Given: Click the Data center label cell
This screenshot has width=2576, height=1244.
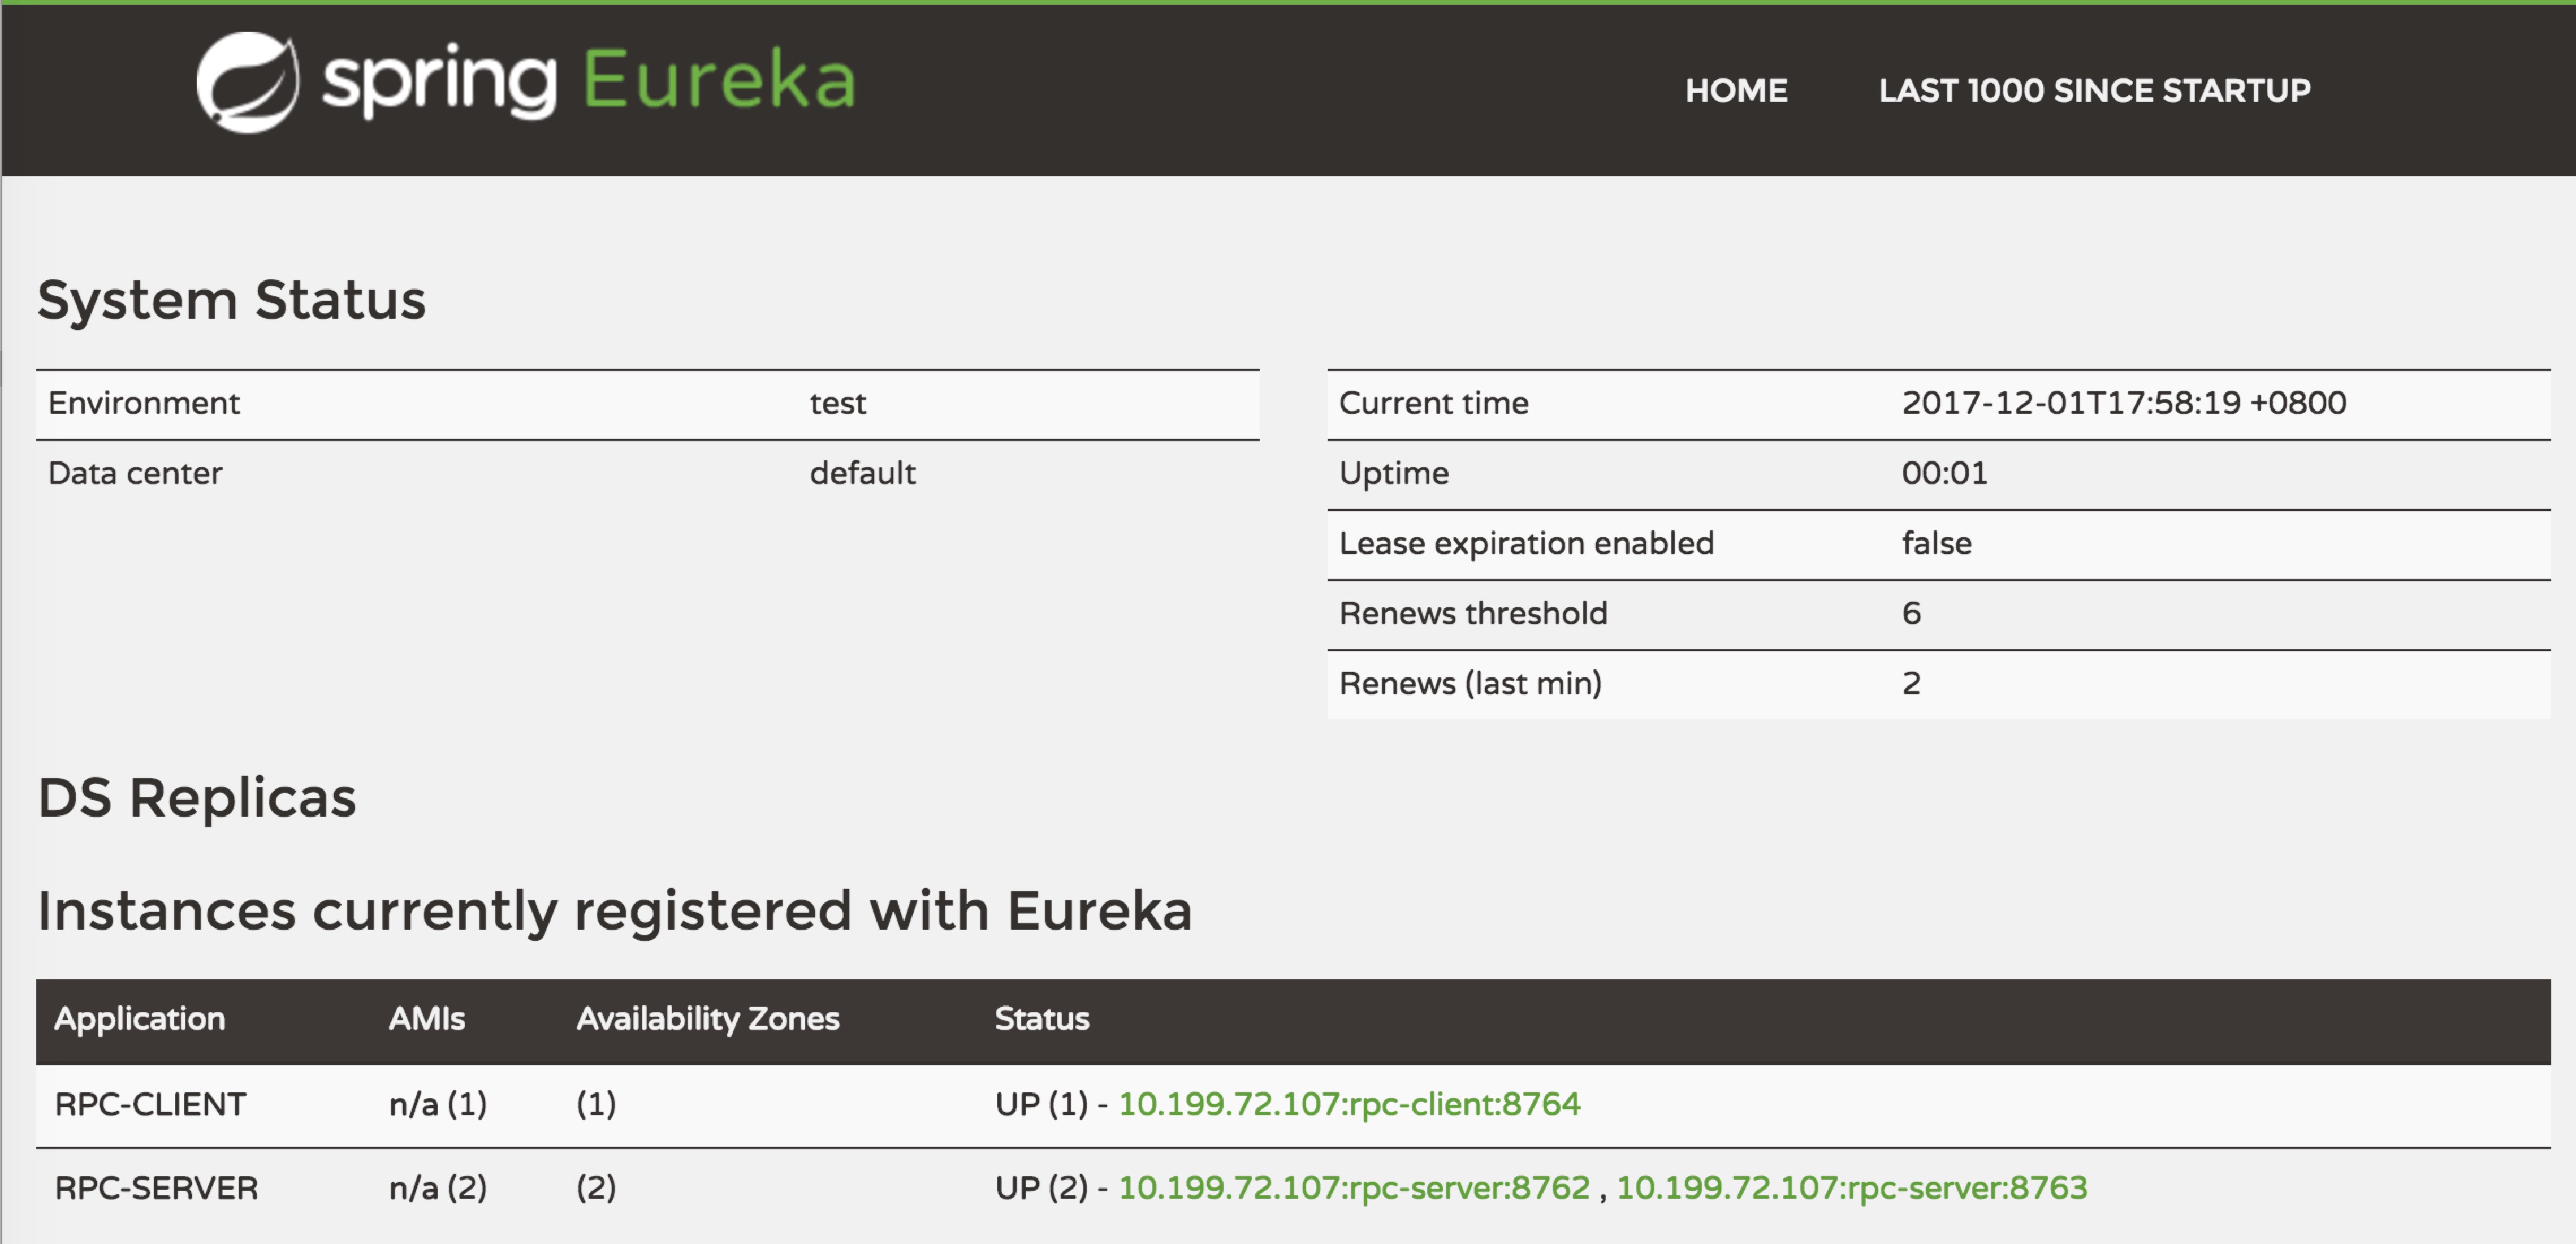Looking at the screenshot, I should click(135, 473).
